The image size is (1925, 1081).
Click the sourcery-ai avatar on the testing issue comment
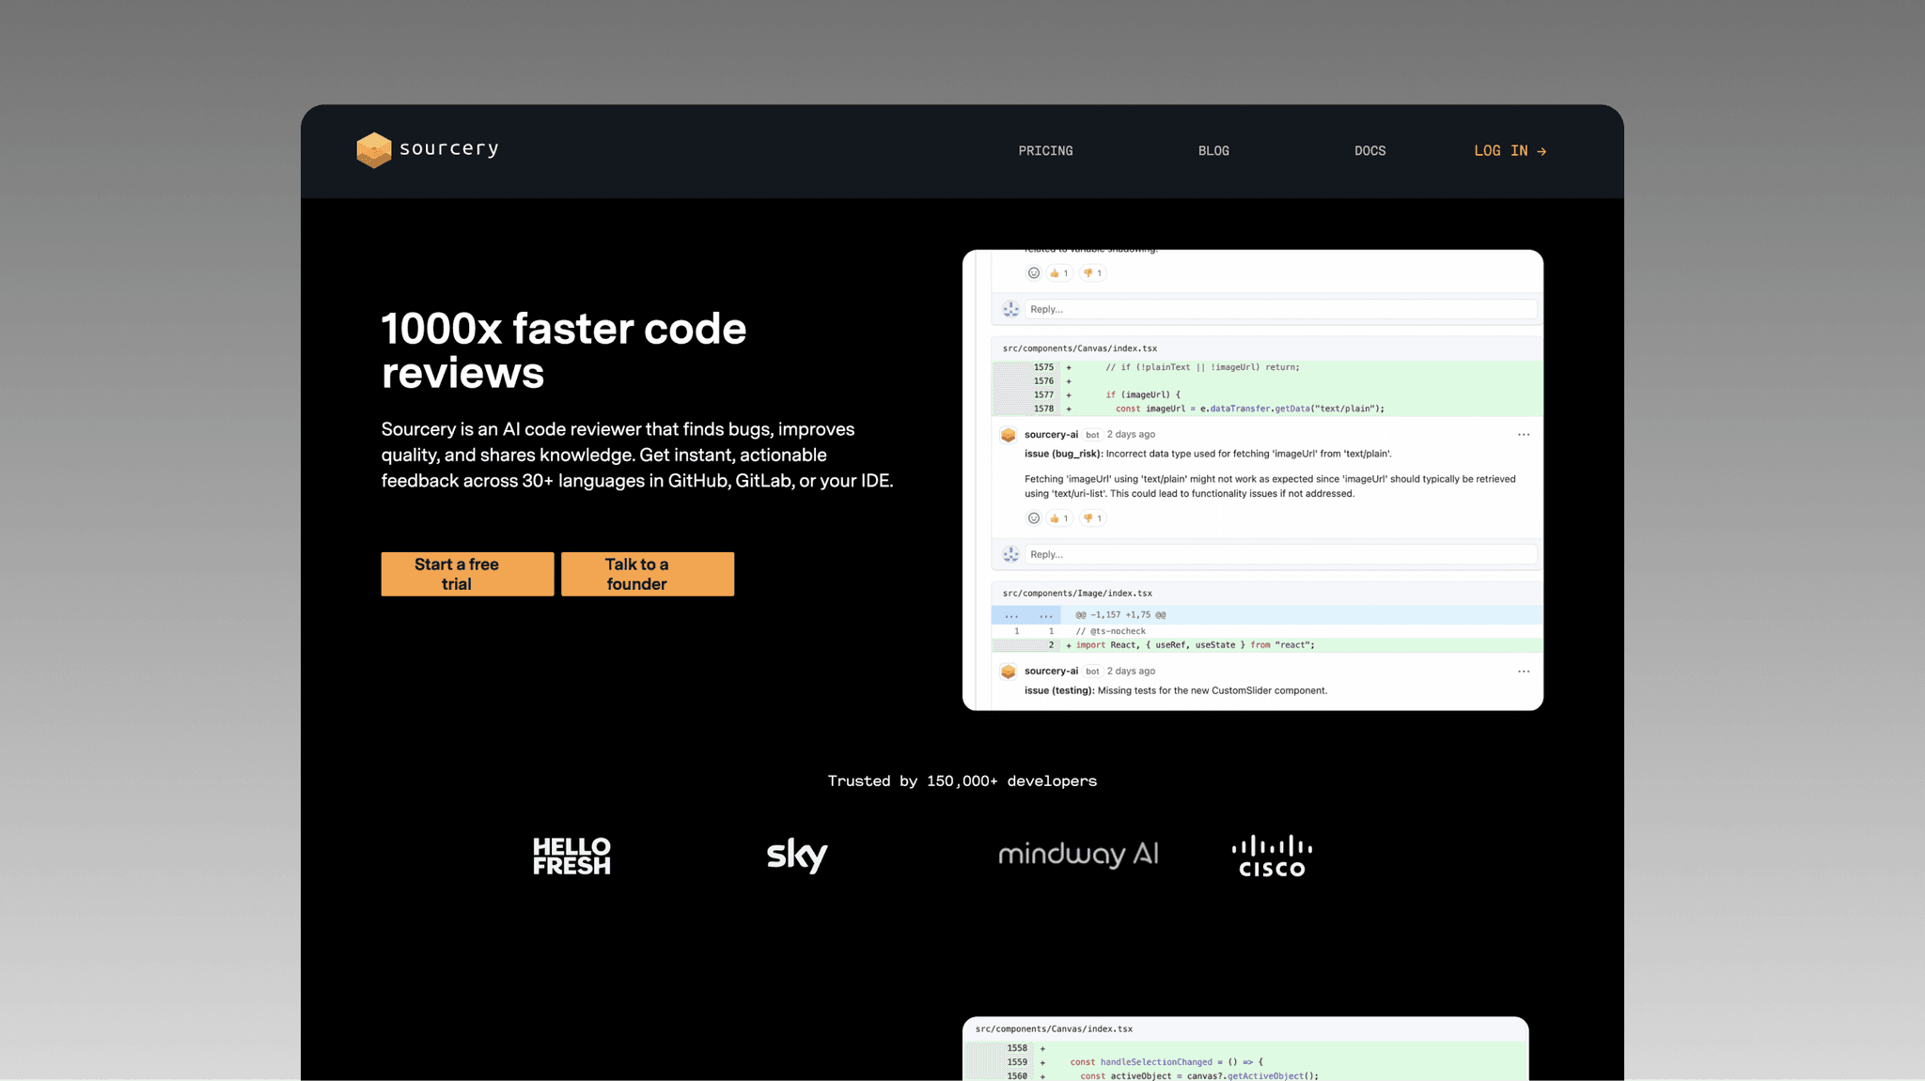[1008, 671]
